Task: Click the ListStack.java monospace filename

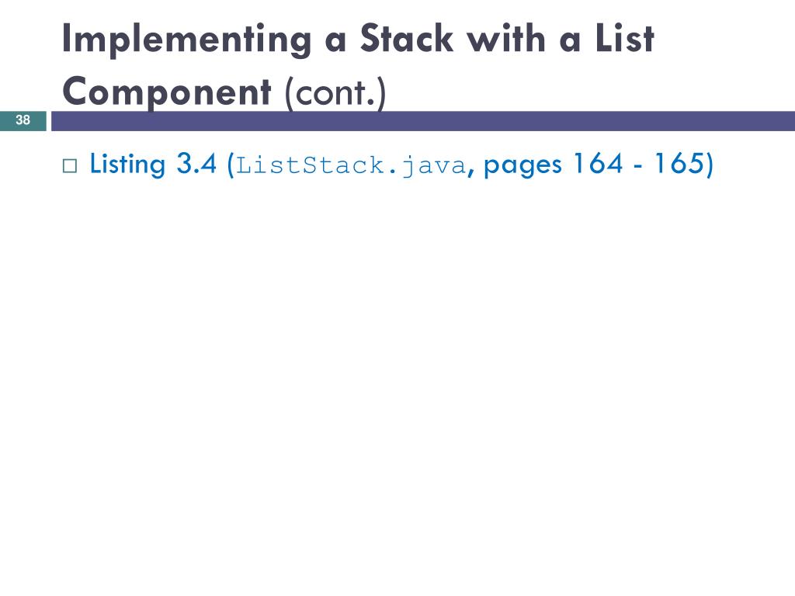Action: [x=350, y=166]
